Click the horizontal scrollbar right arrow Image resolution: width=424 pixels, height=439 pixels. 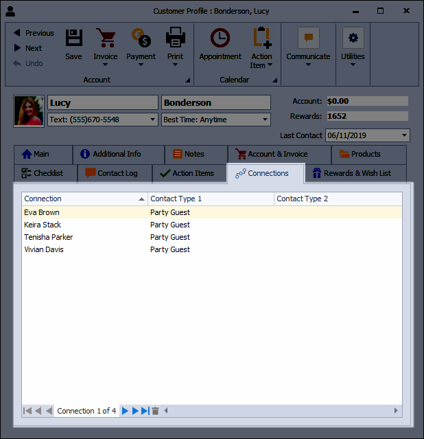point(396,411)
